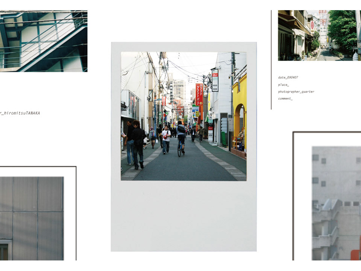Click the photographer_quarter caption text
The height and width of the screenshot is (271, 361).
click(296, 92)
